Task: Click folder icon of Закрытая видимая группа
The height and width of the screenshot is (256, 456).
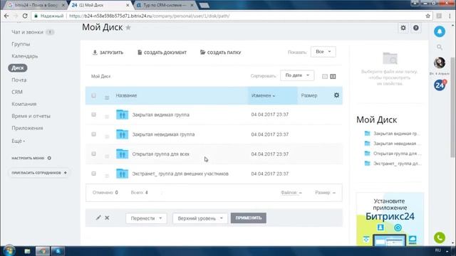Action: point(122,114)
